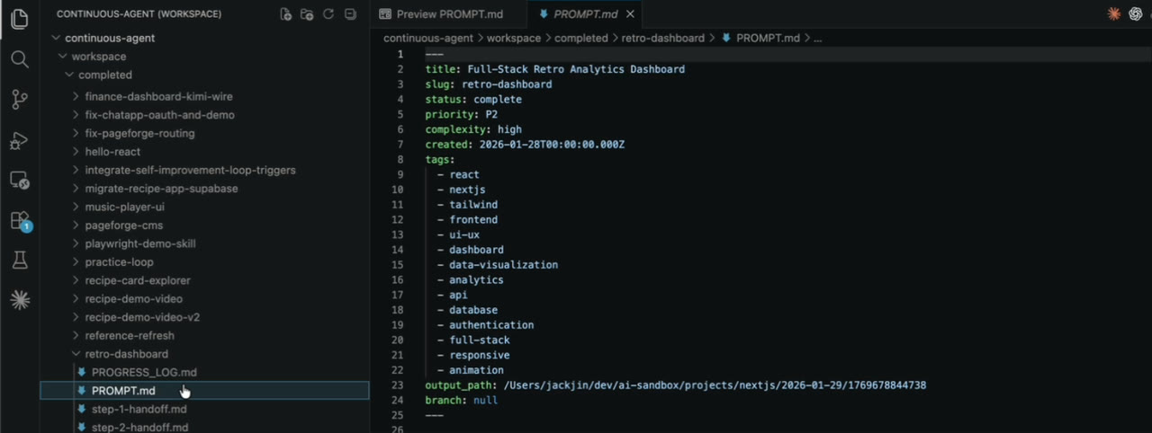Click the workspace breadcrumb segment
Image resolution: width=1152 pixels, height=433 pixels.
[514, 39]
